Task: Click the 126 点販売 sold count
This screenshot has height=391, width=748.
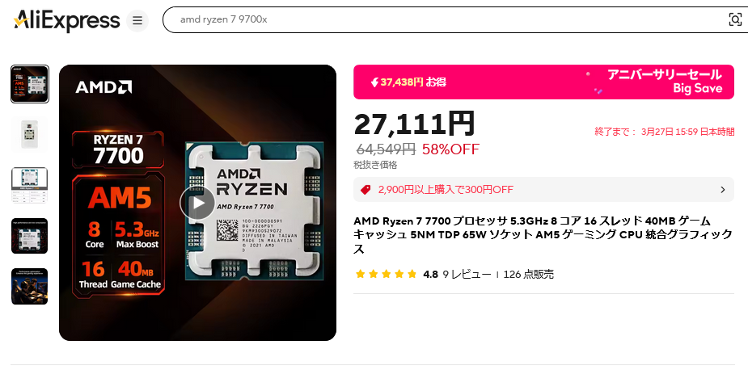Action: (529, 274)
